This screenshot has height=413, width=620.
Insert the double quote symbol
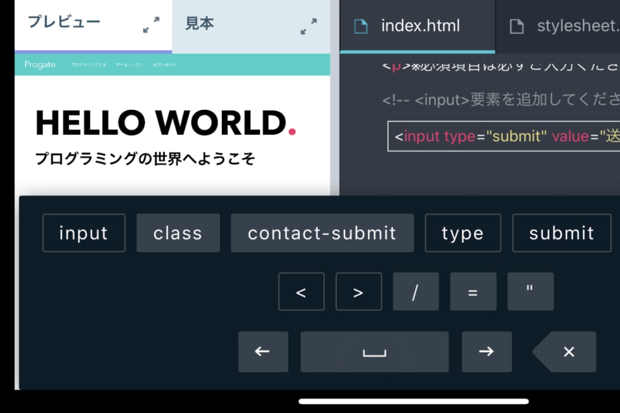pos(530,292)
